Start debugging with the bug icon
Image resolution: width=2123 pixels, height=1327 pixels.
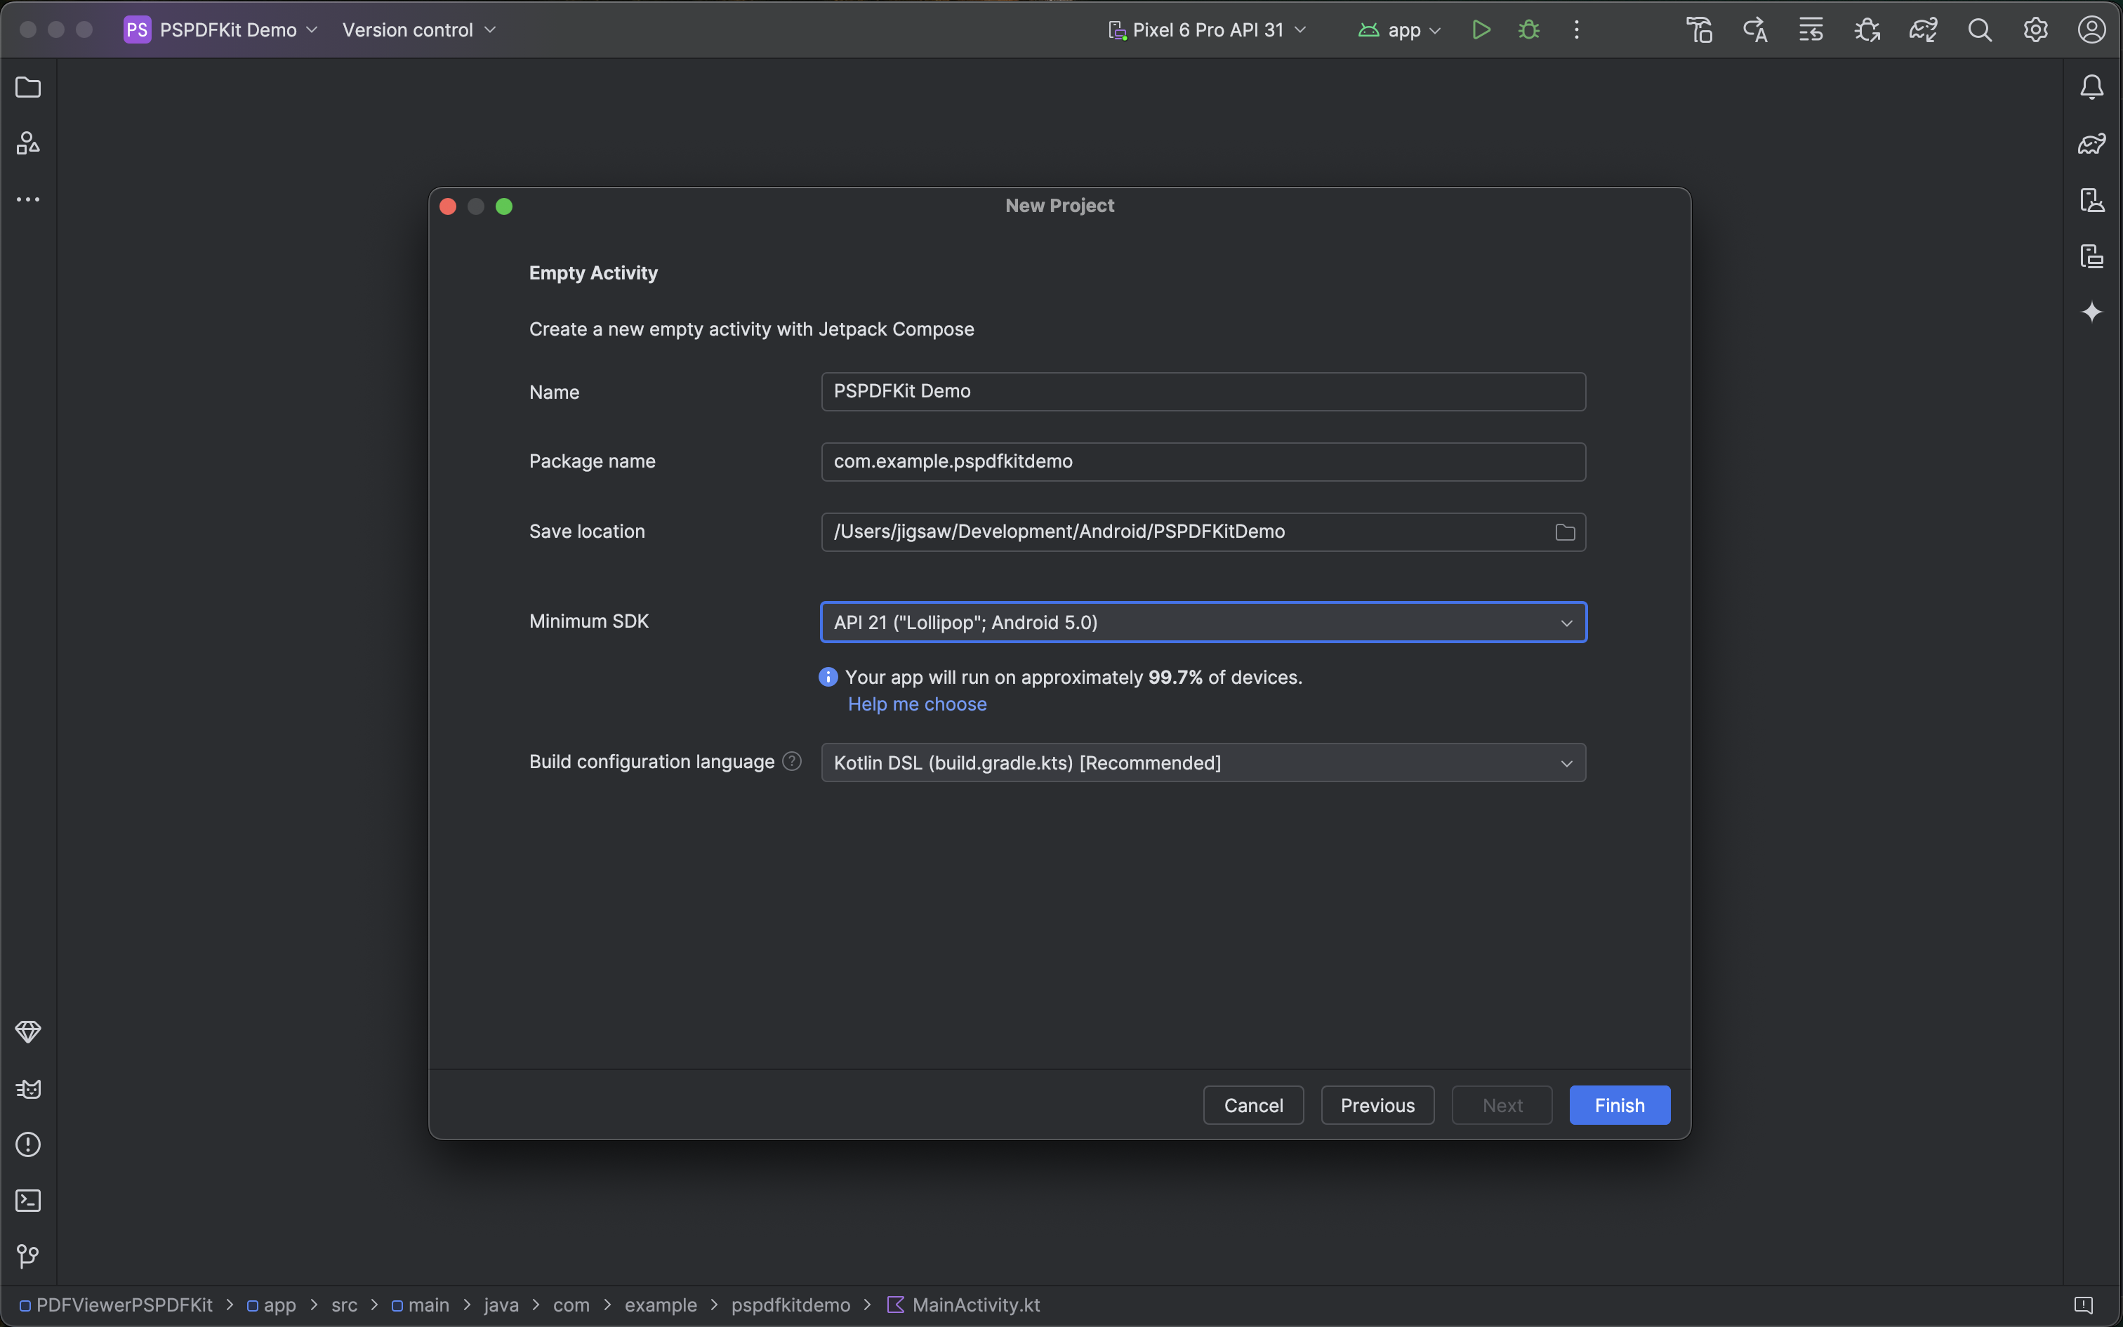pos(1529,29)
